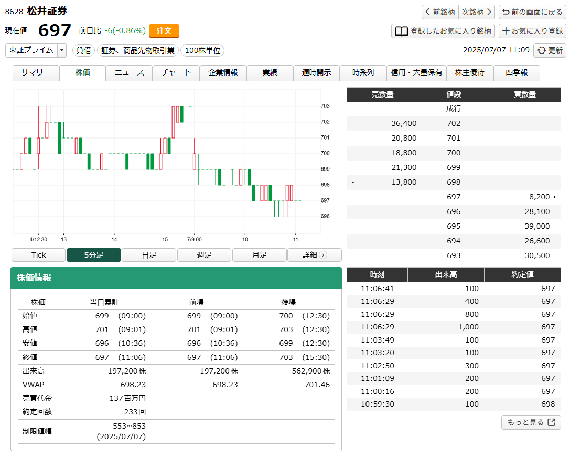Click the 売数量 column header
Screen dimensions: 570x458
382,94
